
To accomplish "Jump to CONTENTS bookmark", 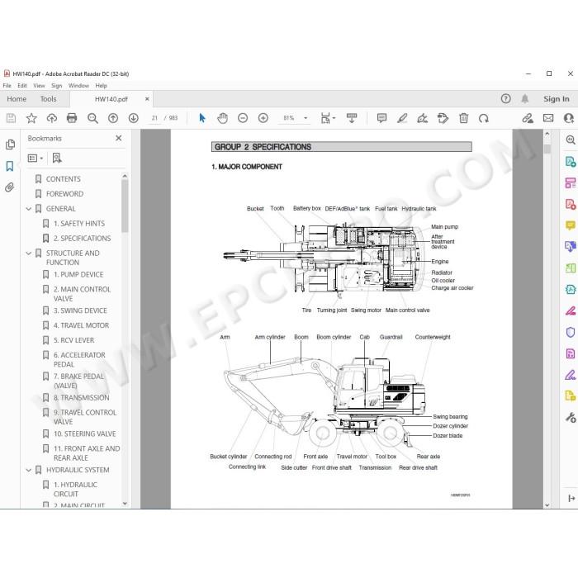I will pos(63,179).
